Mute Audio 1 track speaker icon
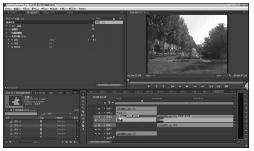The image size is (254, 151). coord(96,125)
